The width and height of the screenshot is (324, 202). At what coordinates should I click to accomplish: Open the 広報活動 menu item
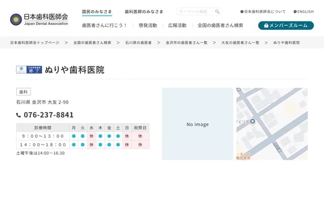(x=177, y=25)
